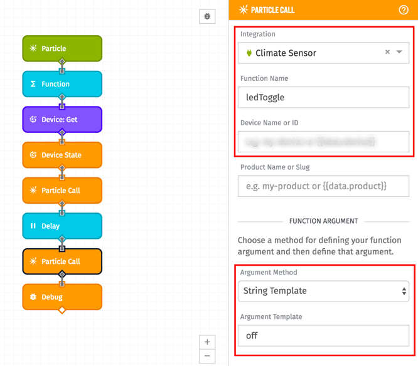
Task: Click the Function Name field
Action: click(x=323, y=97)
